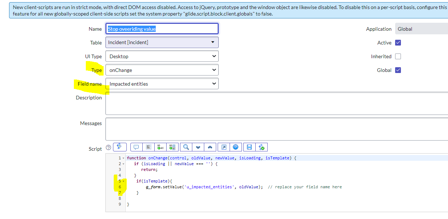Open the UI Type dropdown
This screenshot has height=219, width=448.
162,56
